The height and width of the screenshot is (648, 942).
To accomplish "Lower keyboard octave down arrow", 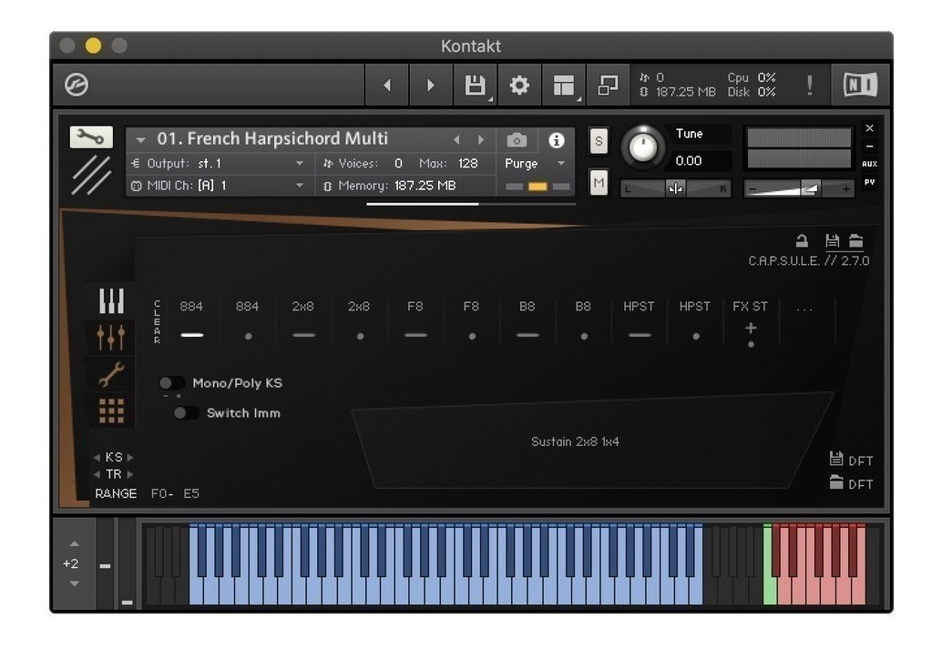I will pyautogui.click(x=74, y=583).
